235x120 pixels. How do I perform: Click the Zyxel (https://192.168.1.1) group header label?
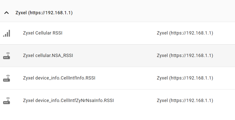(44, 13)
